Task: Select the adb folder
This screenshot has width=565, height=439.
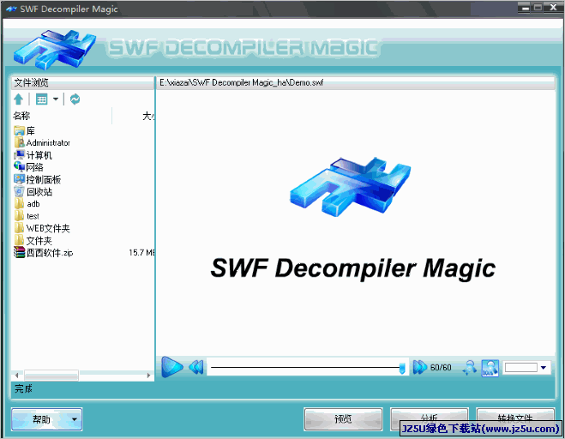Action: point(27,204)
